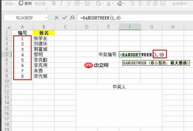This screenshot has width=193, height=131.
Task: Select row 15 header
Action: click(7, 108)
